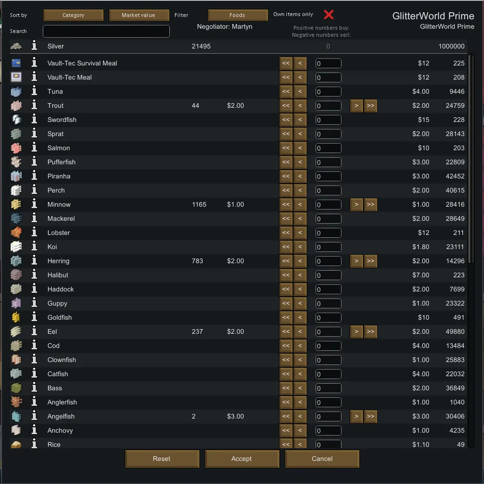484x484 pixels.
Task: Open the Foods filter dropdown
Action: (x=237, y=15)
